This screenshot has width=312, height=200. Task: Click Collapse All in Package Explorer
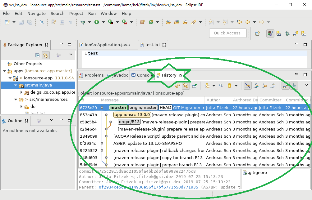click(x=37, y=56)
